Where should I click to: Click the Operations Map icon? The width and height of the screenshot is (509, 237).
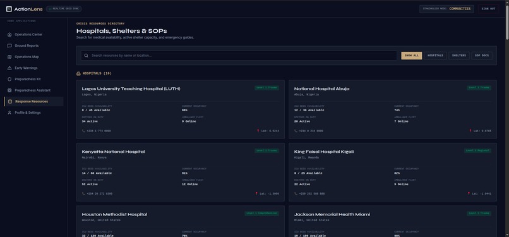tap(9, 57)
